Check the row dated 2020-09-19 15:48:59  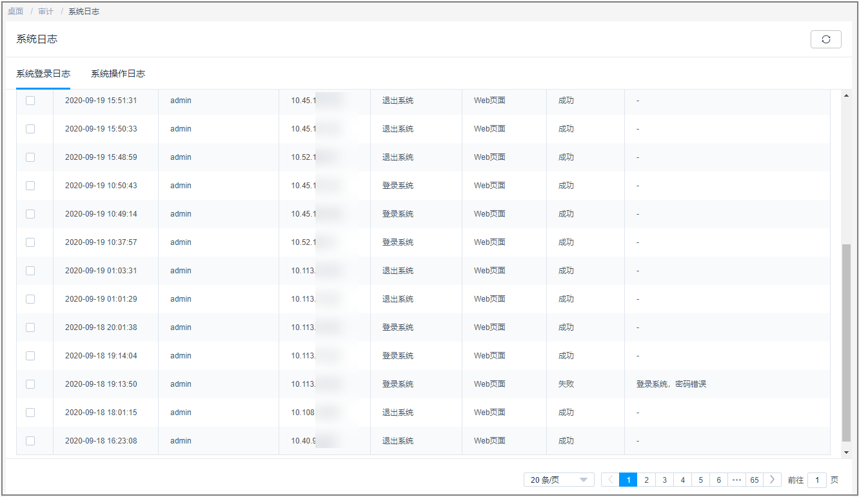point(30,157)
